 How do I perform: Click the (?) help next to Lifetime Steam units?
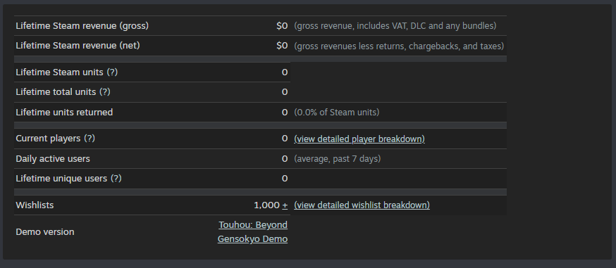pyautogui.click(x=112, y=72)
